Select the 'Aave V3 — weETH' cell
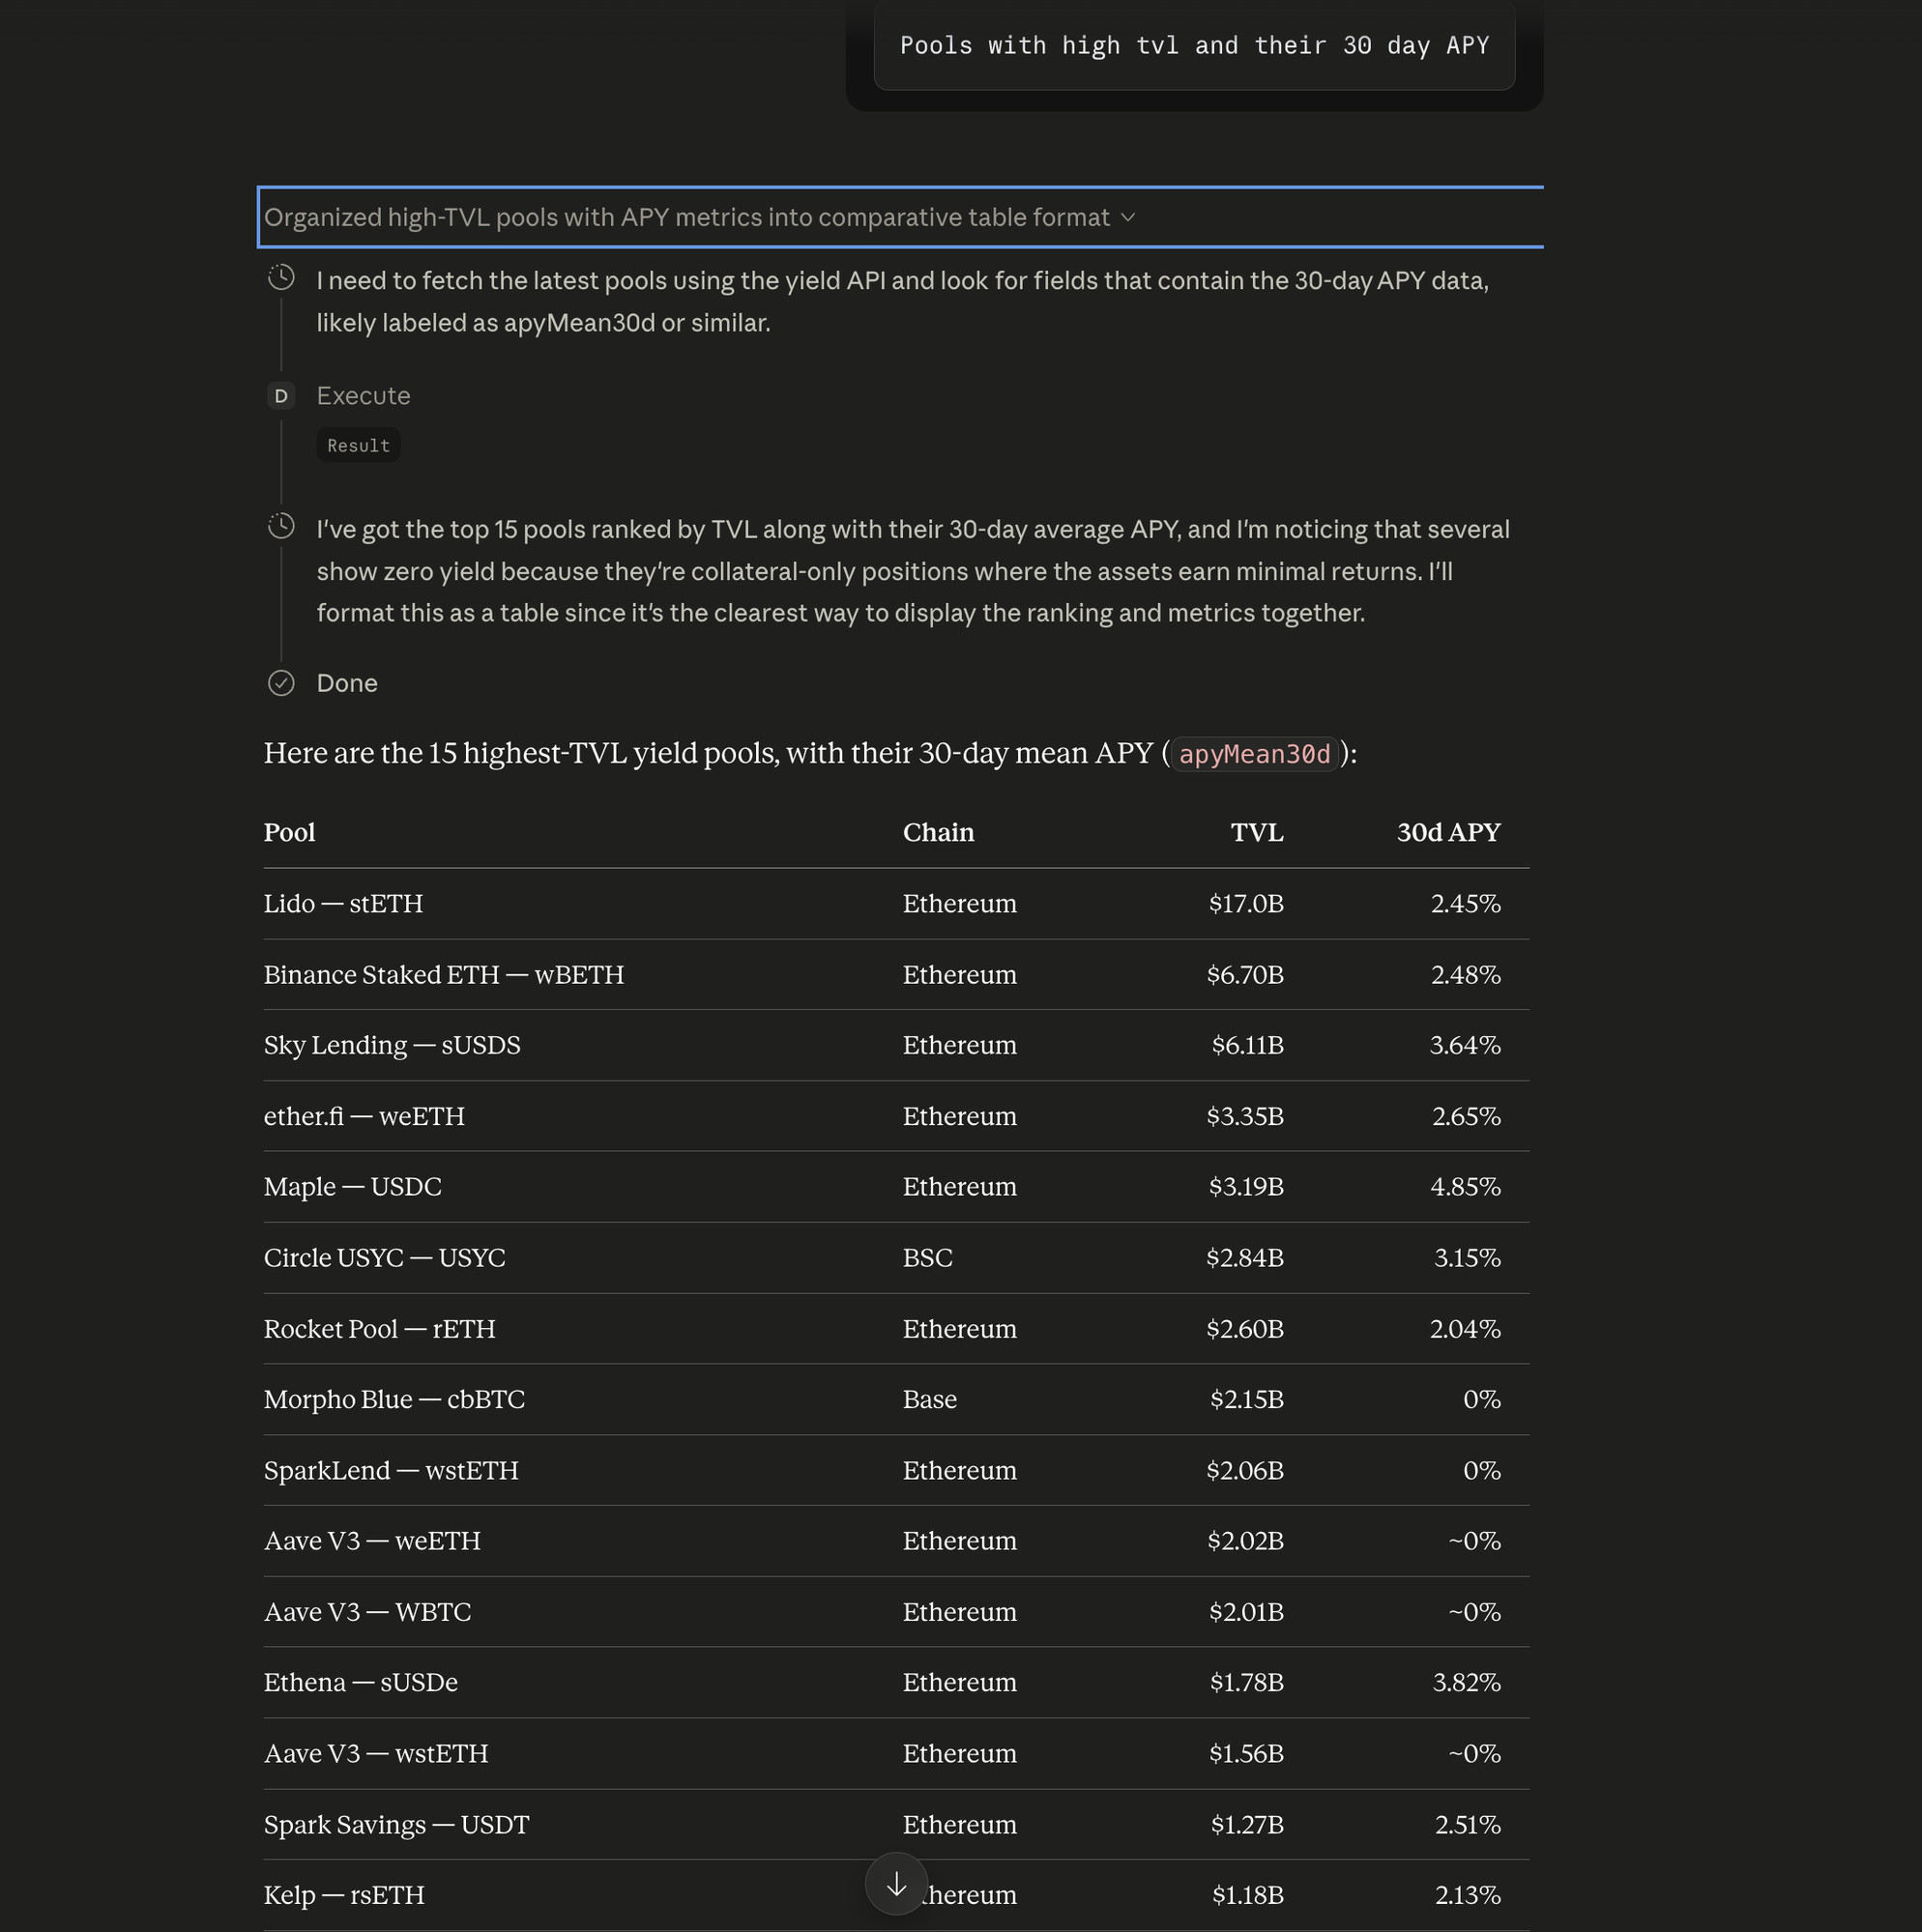The width and height of the screenshot is (1922, 1932). coord(372,1540)
